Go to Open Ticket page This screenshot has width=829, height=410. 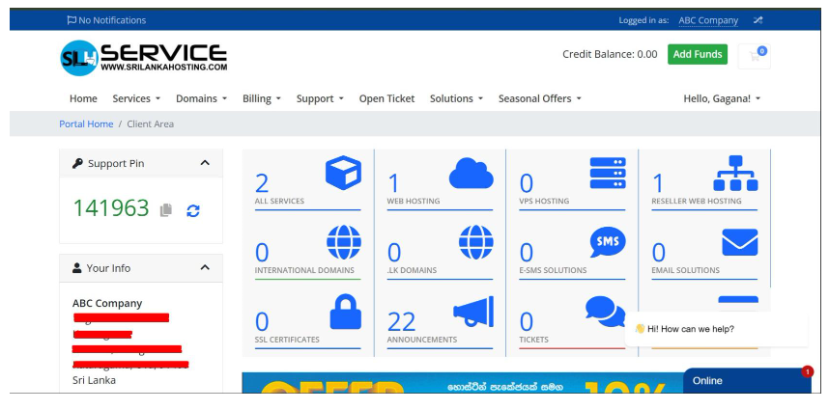[386, 98]
